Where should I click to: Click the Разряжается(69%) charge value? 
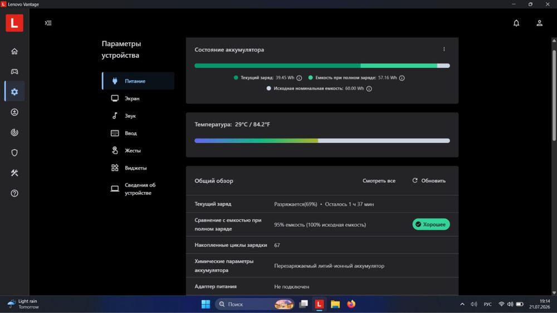pos(296,204)
